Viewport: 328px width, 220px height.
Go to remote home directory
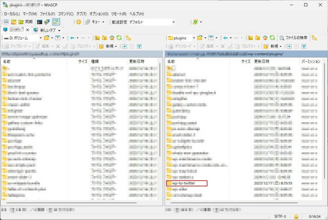tap(265, 38)
